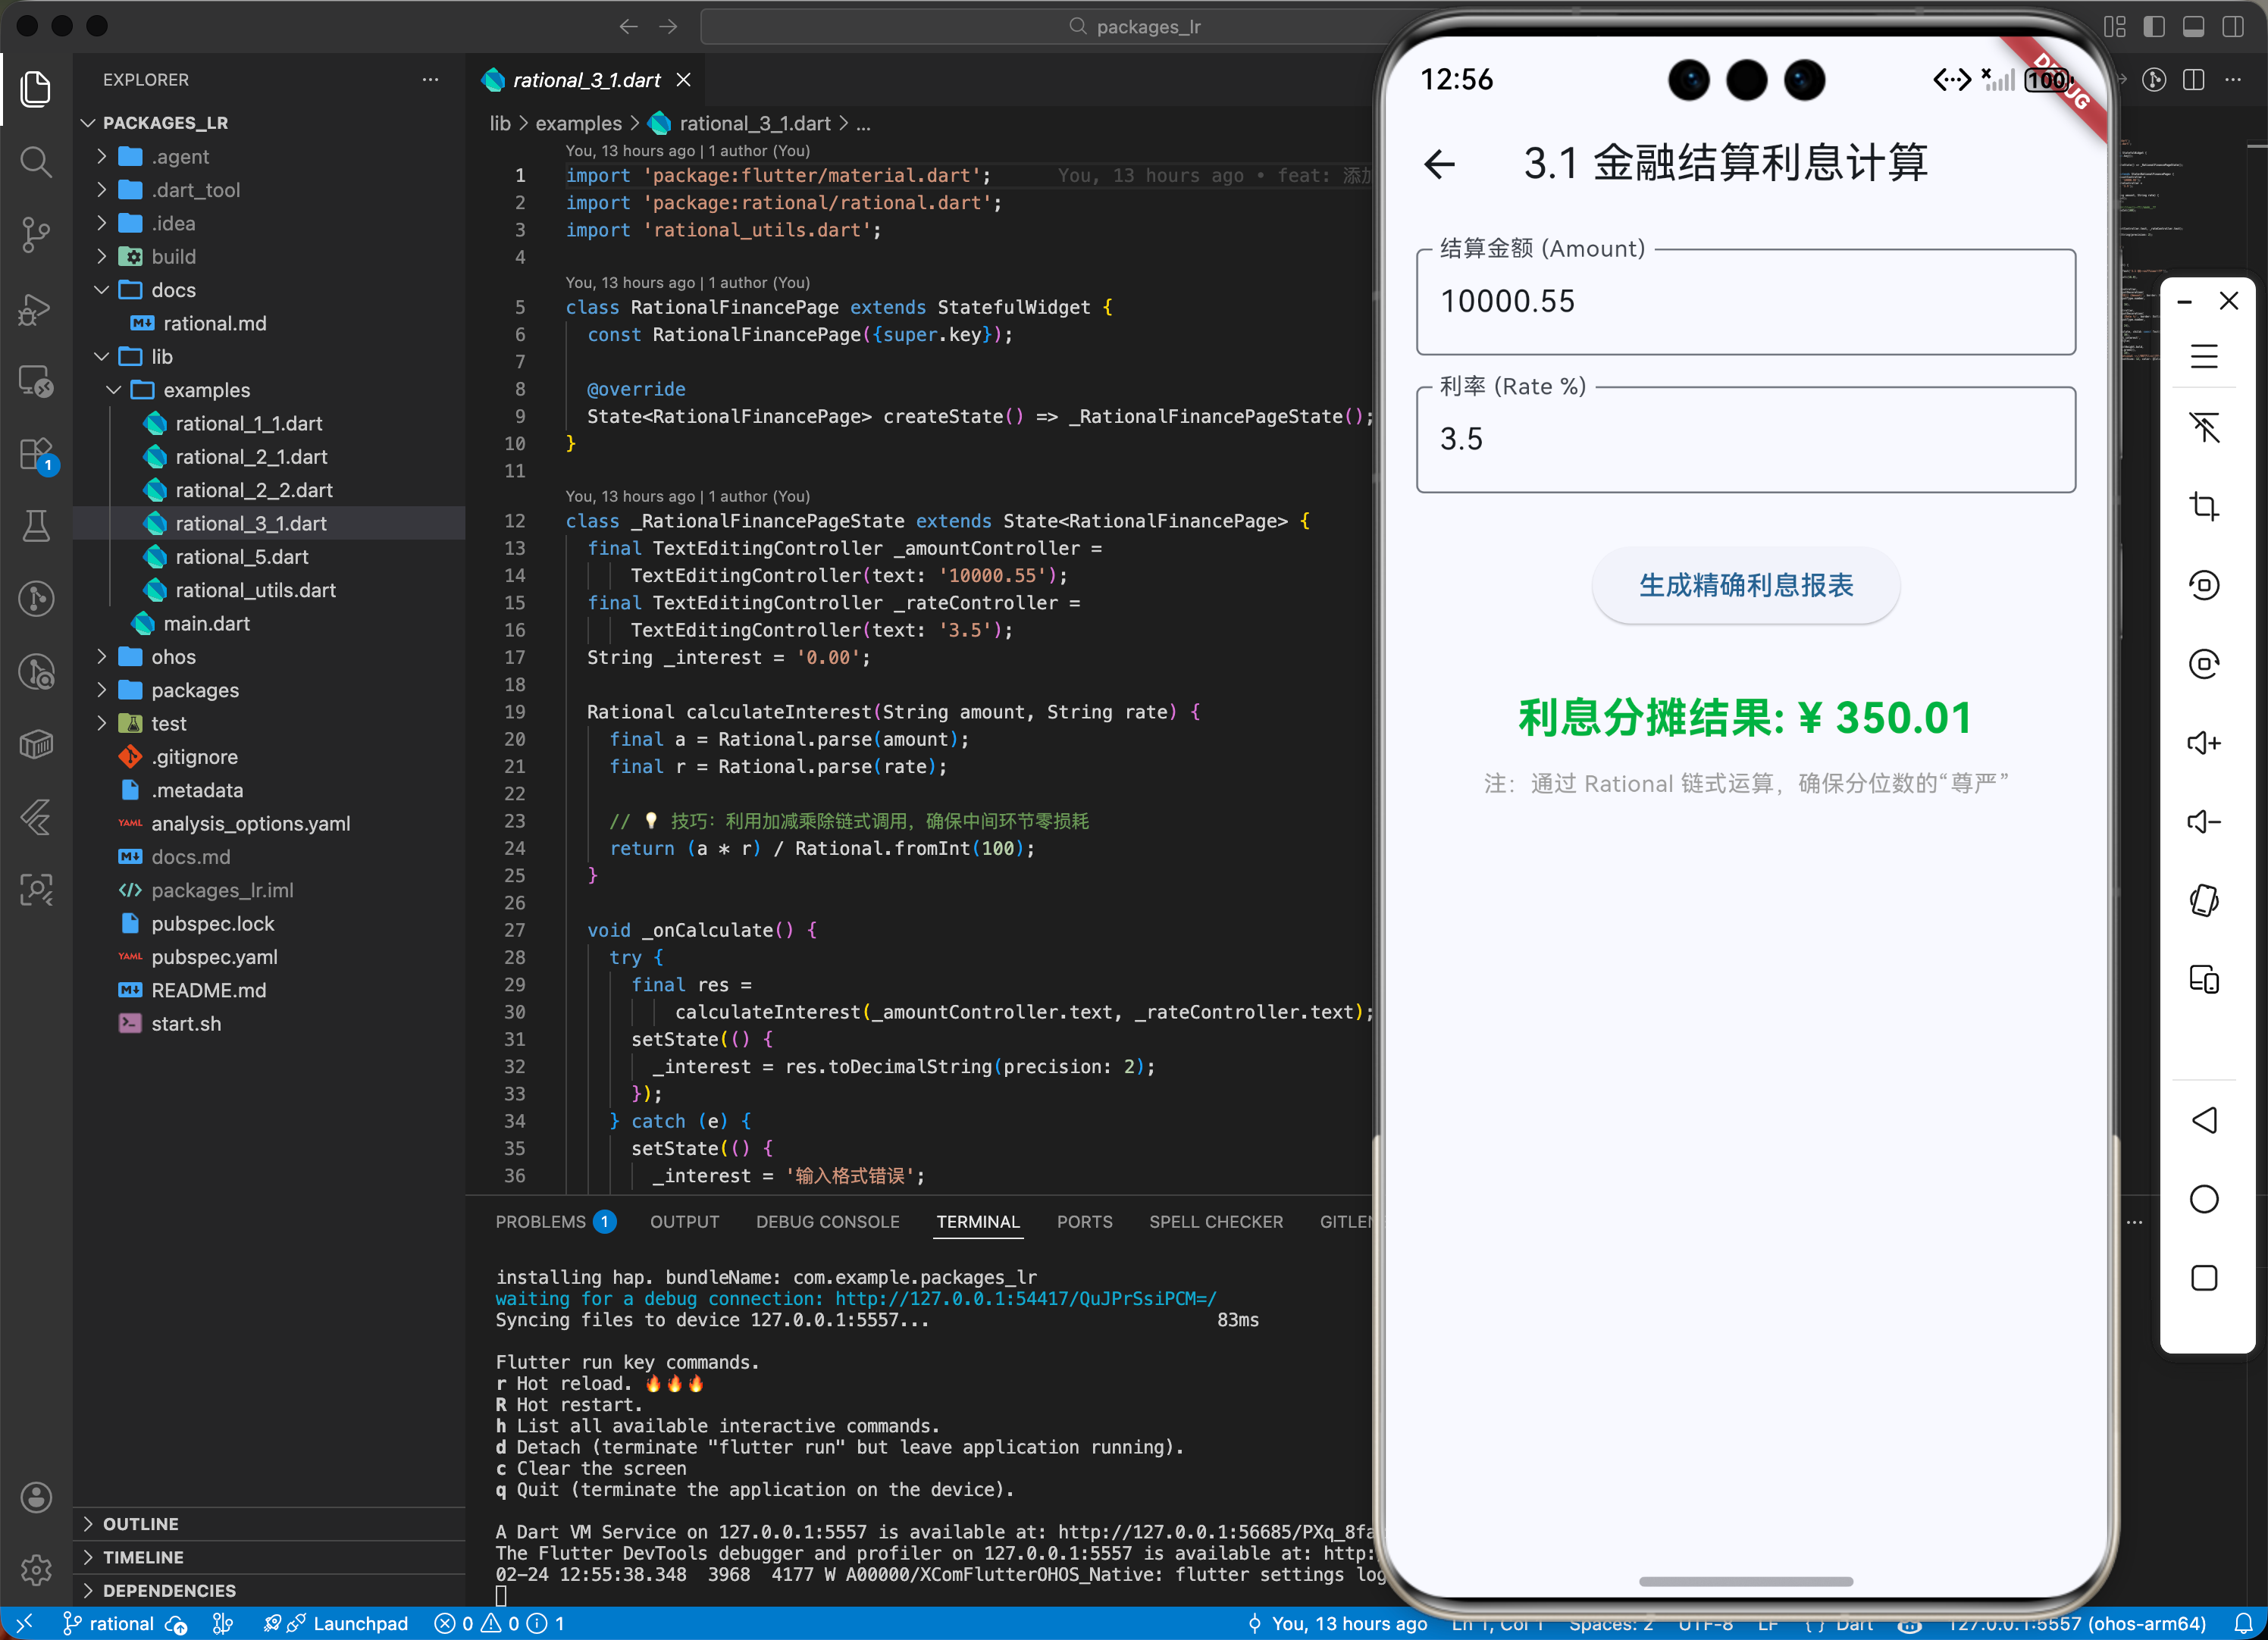Switch to the DEBUG CONSOLE tab
The width and height of the screenshot is (2268, 1640).
pyautogui.click(x=827, y=1222)
